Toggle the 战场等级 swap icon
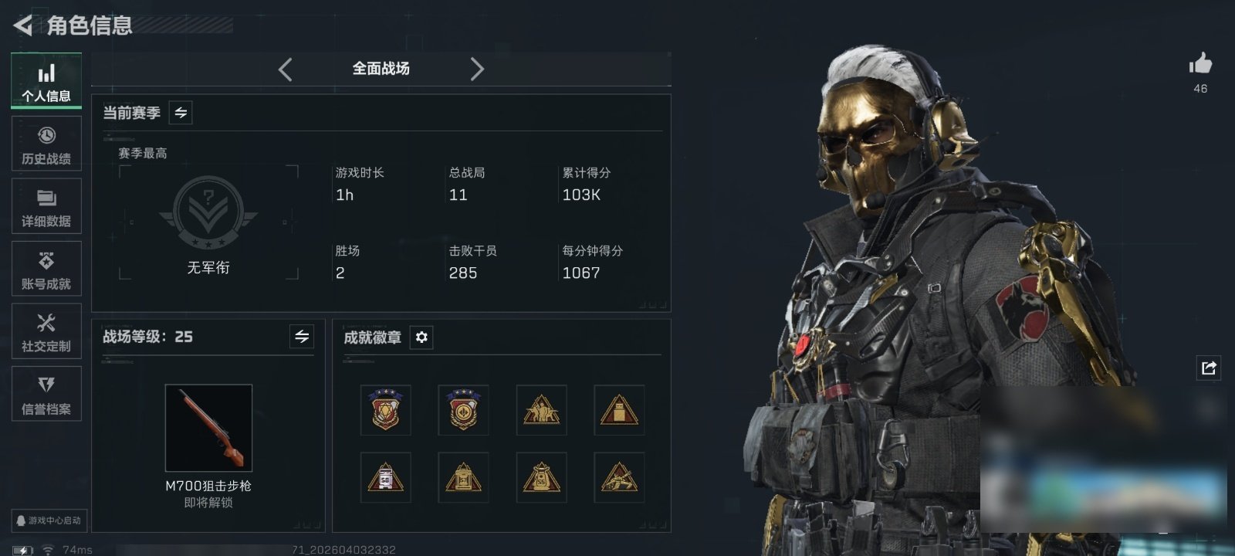Image resolution: width=1235 pixels, height=556 pixels. coord(302,337)
